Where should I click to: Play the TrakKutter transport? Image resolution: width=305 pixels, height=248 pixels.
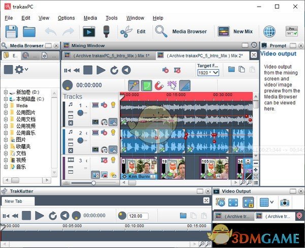(39, 215)
